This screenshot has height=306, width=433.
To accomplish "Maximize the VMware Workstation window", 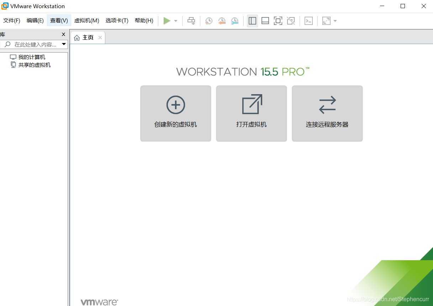I will click(x=403, y=6).
